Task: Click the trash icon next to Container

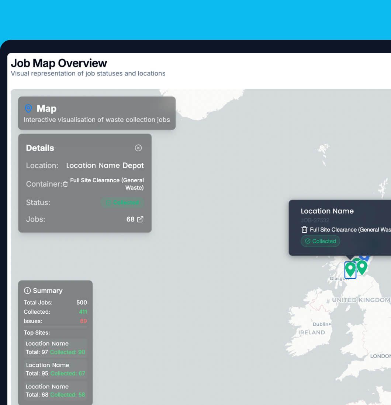Action: (65, 184)
